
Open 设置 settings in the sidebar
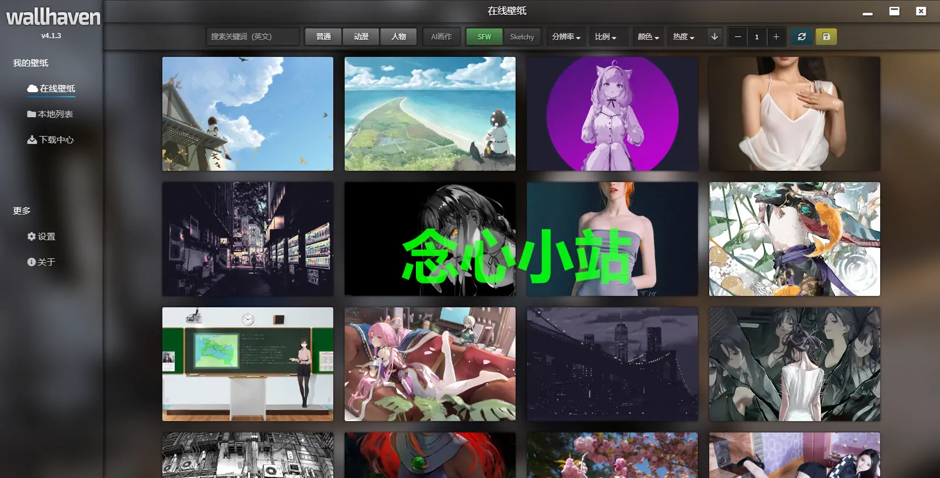coord(41,237)
